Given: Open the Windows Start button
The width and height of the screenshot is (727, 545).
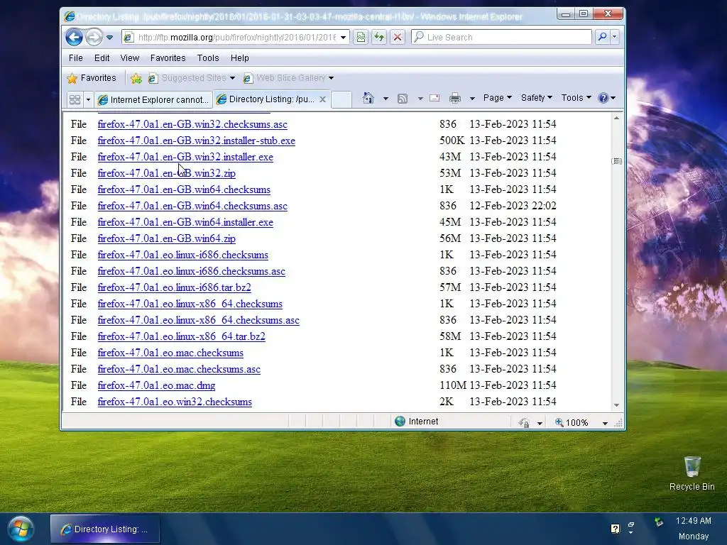Looking at the screenshot, I should [21, 529].
